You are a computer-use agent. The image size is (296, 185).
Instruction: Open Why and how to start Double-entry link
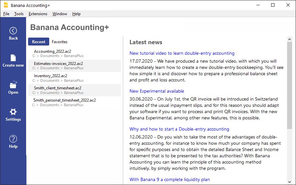click(179, 129)
